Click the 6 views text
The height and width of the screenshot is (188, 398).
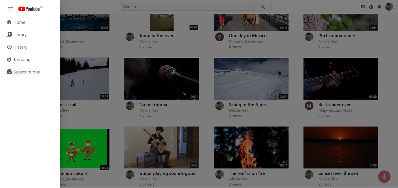pos(235,47)
